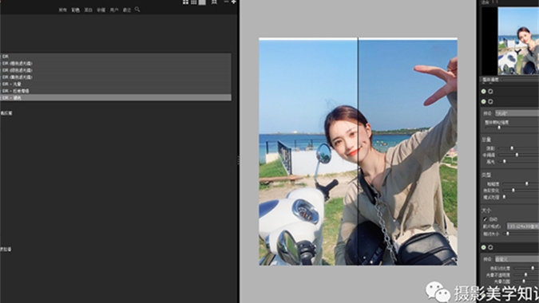
Task: Toggle the 自动 size checkbox
Action: point(485,219)
